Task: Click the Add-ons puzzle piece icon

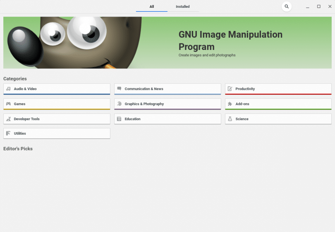Action: [x=230, y=104]
